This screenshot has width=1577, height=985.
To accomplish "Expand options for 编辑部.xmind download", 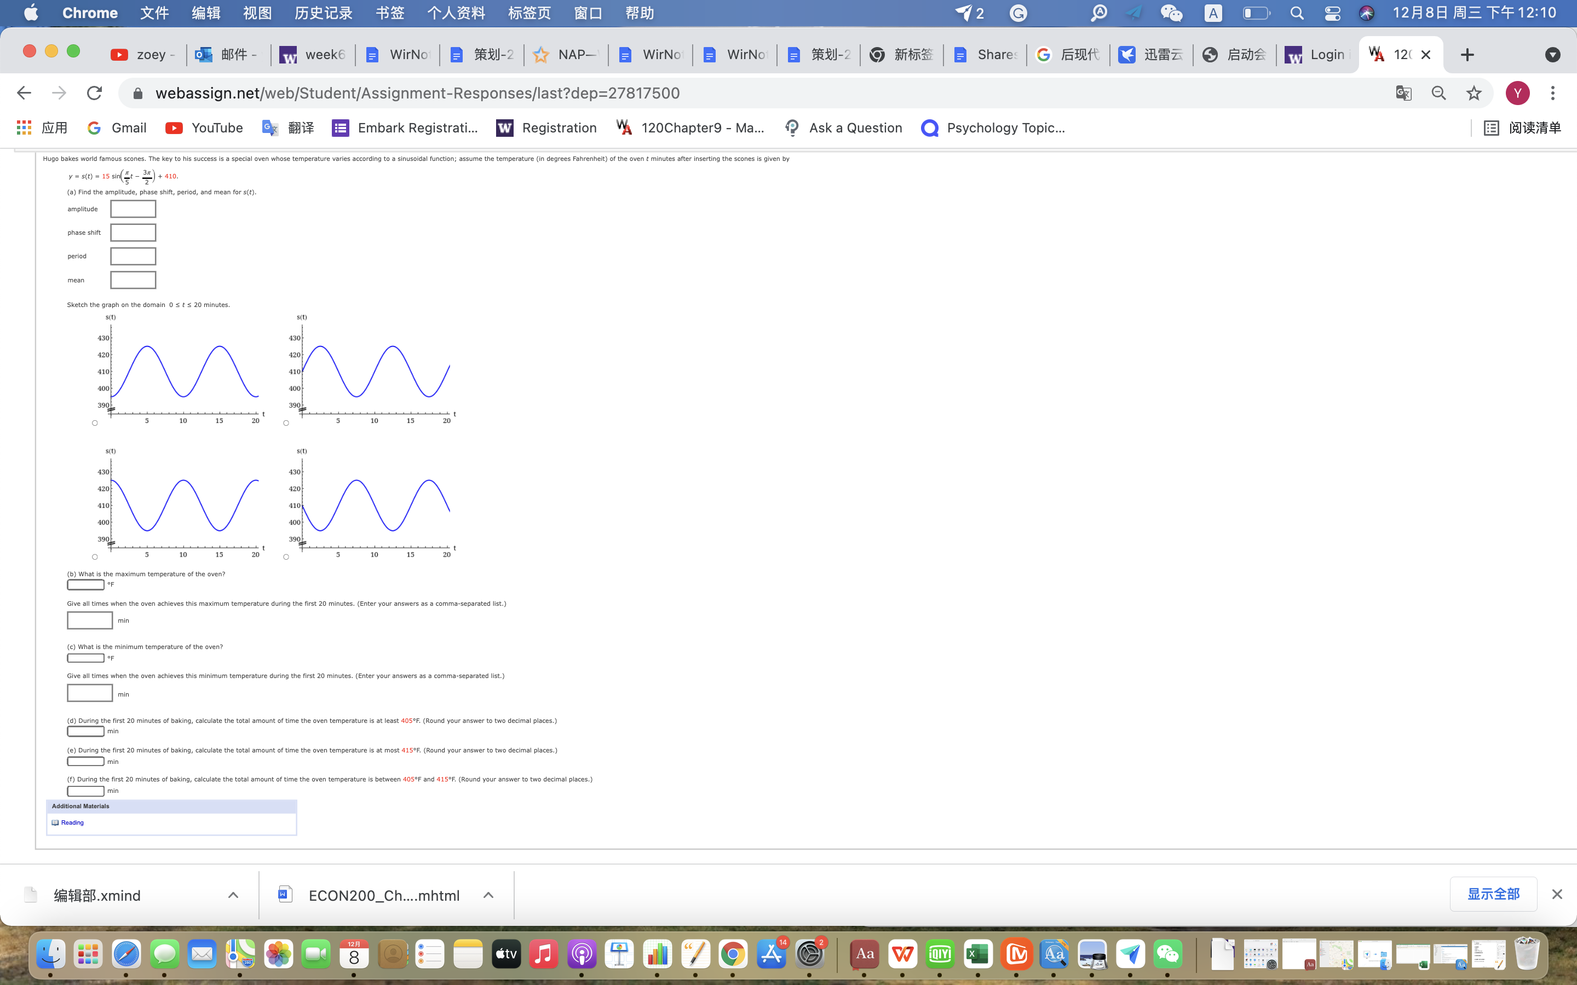I will [x=233, y=895].
